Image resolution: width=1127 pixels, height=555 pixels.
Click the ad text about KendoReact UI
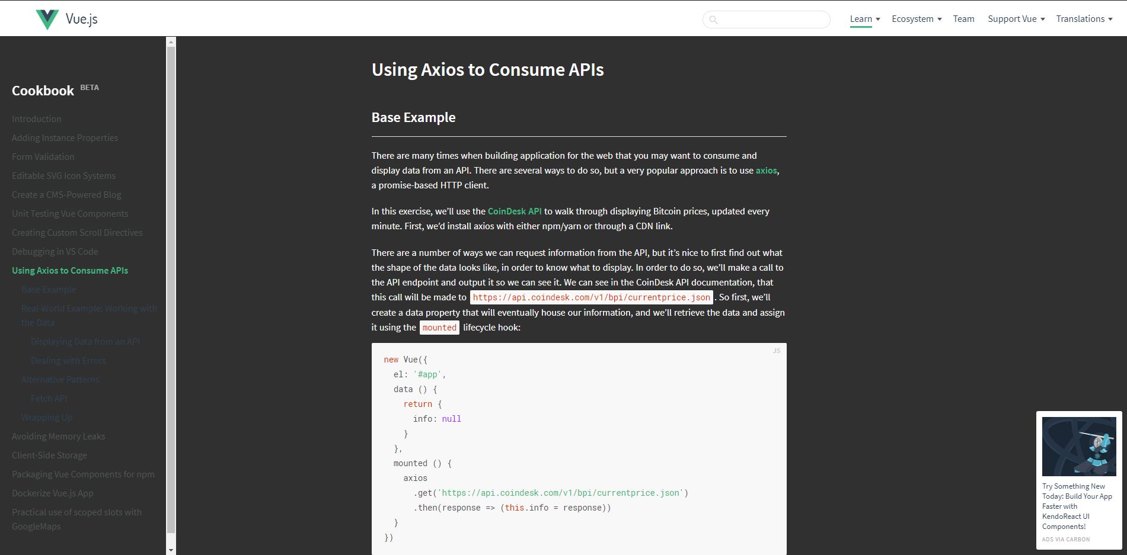tap(1077, 506)
